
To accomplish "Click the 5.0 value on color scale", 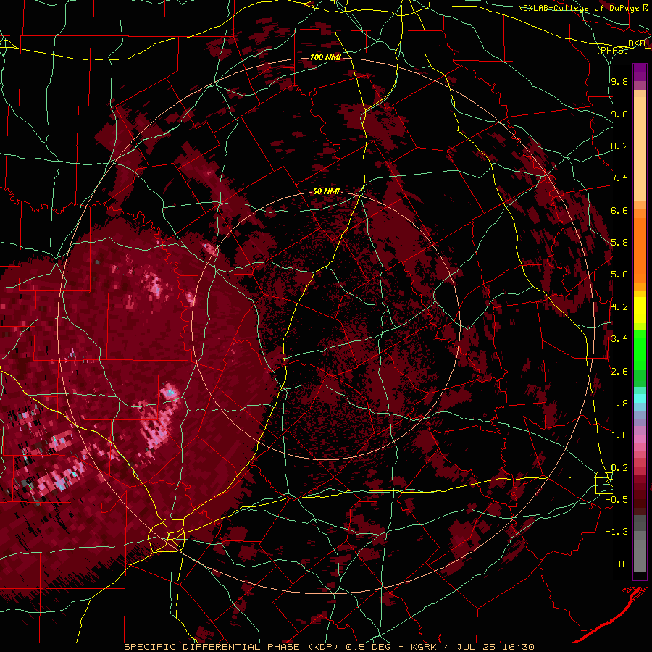I will pyautogui.click(x=619, y=275).
